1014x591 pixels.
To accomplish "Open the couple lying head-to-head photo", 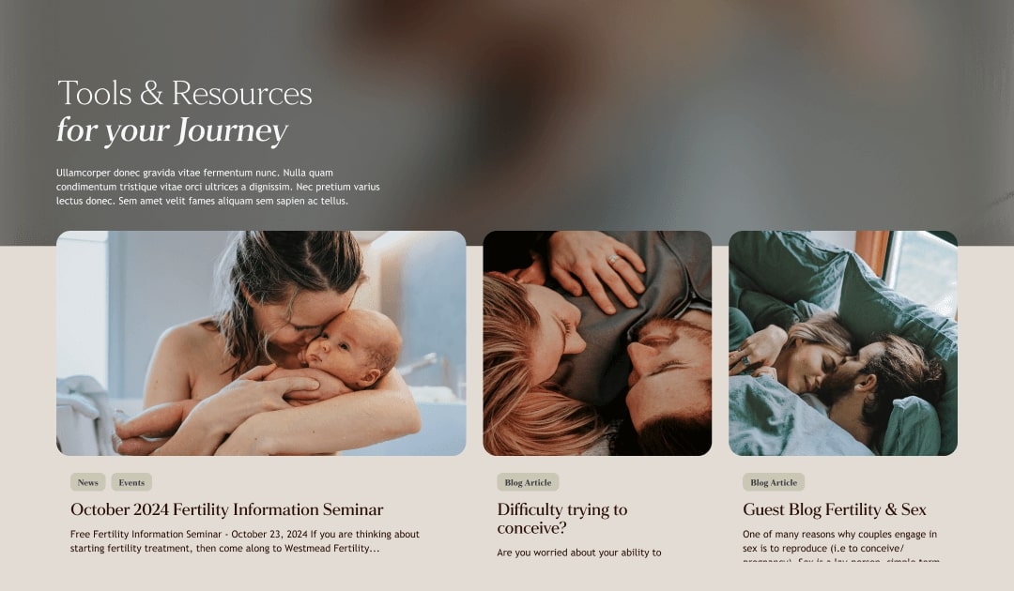I will pos(597,343).
